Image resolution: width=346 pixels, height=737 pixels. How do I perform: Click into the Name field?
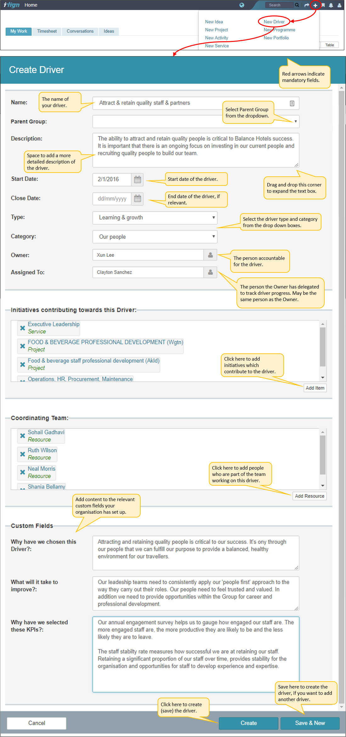(x=196, y=103)
